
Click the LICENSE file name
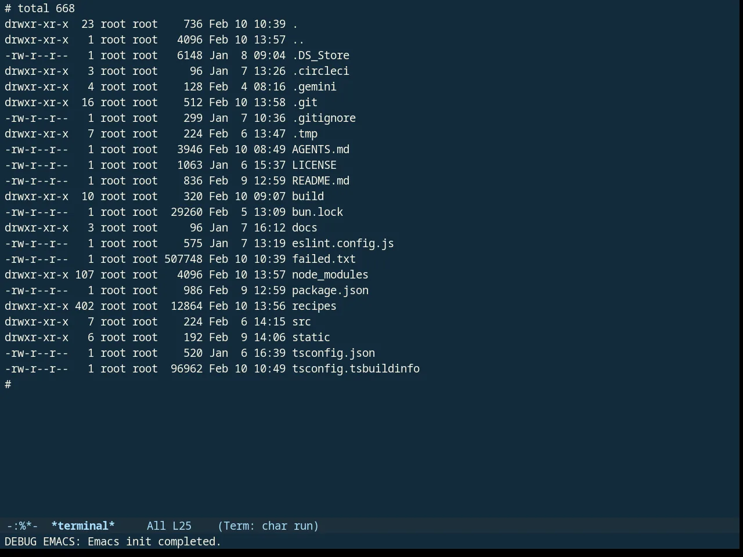(314, 165)
